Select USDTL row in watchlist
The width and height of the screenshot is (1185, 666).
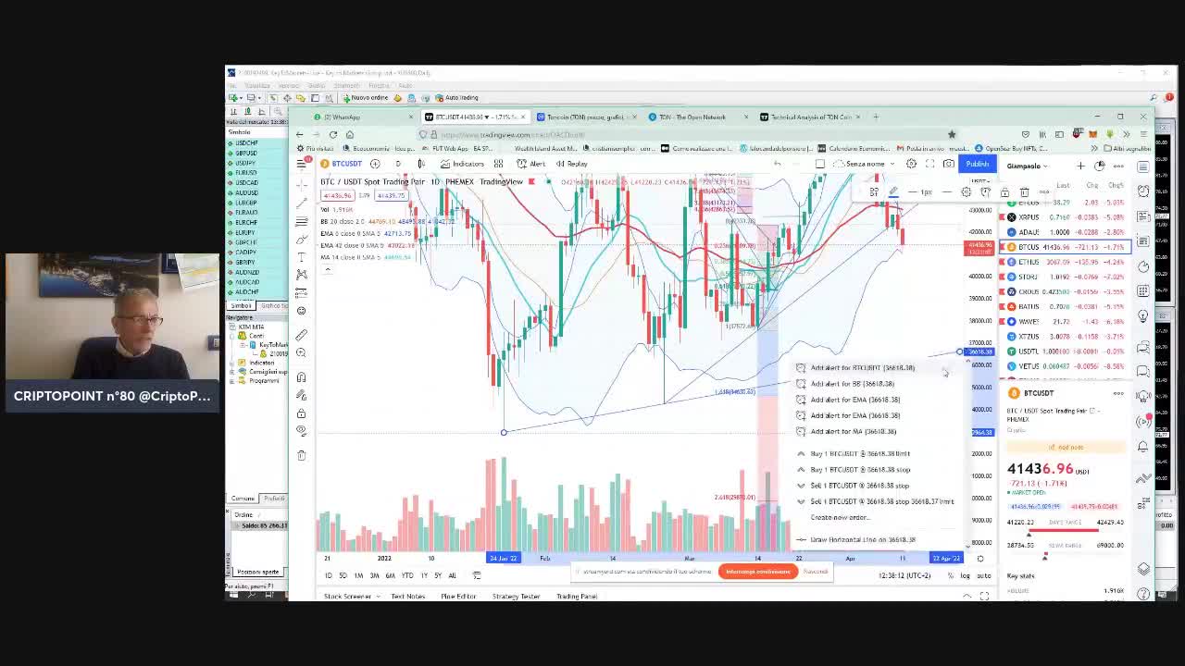point(1066,351)
